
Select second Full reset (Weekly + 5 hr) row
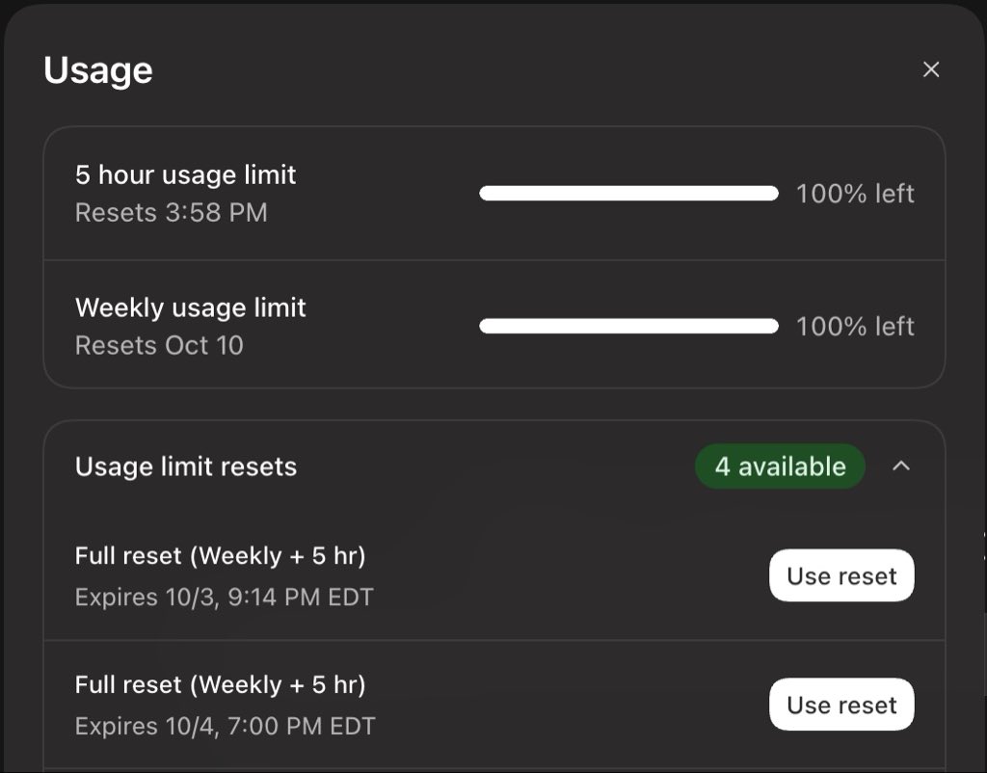pyautogui.click(x=494, y=705)
